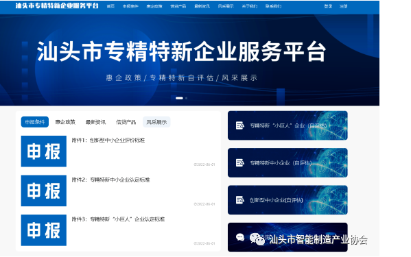Click the 注册 link
411x257 pixels.
coord(343,6)
